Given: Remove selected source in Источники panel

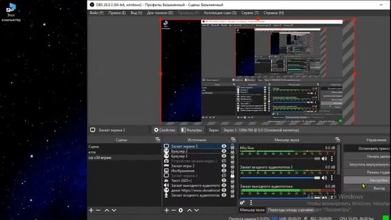Looking at the screenshot, I should [174, 210].
